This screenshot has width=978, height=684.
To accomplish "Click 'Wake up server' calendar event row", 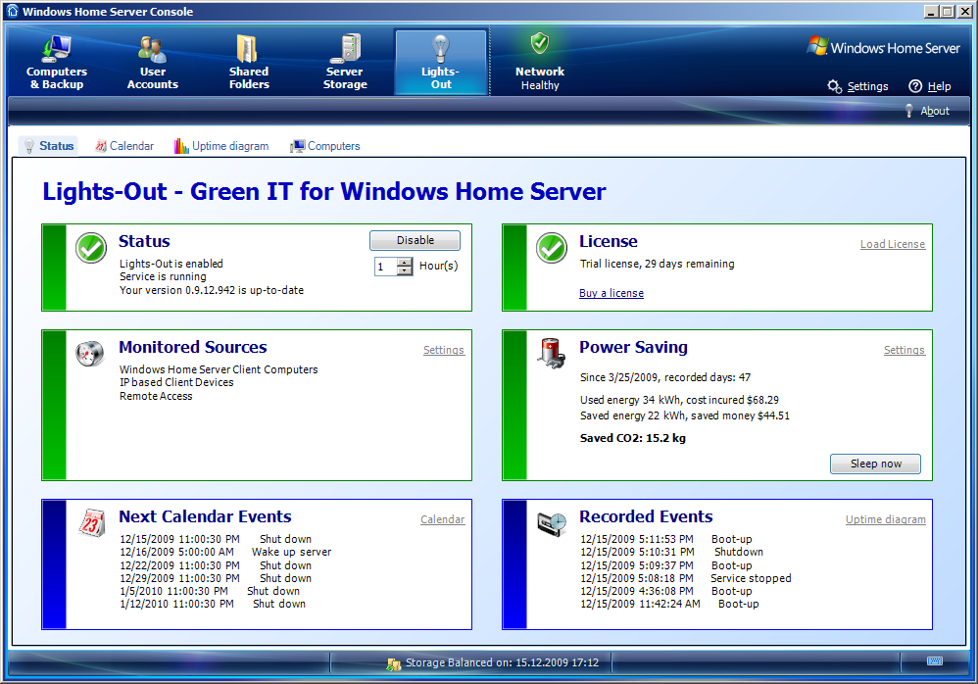I will click(225, 552).
